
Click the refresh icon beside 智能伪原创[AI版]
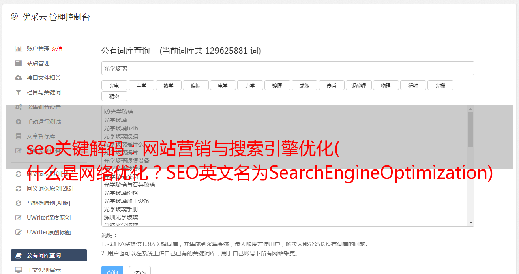19,203
